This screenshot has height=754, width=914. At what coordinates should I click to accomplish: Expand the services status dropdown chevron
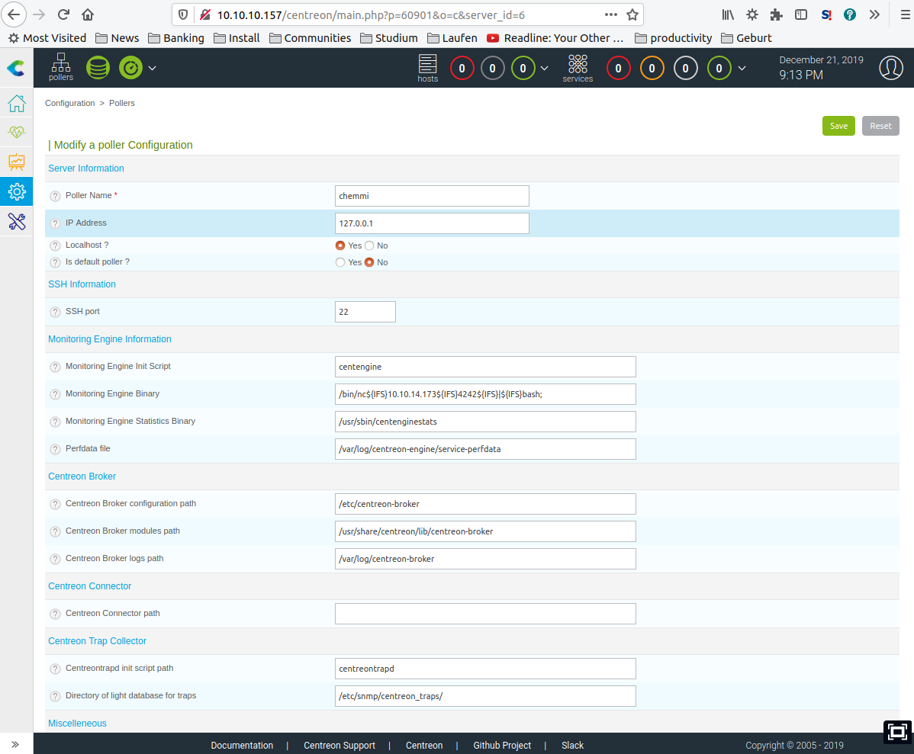(742, 68)
